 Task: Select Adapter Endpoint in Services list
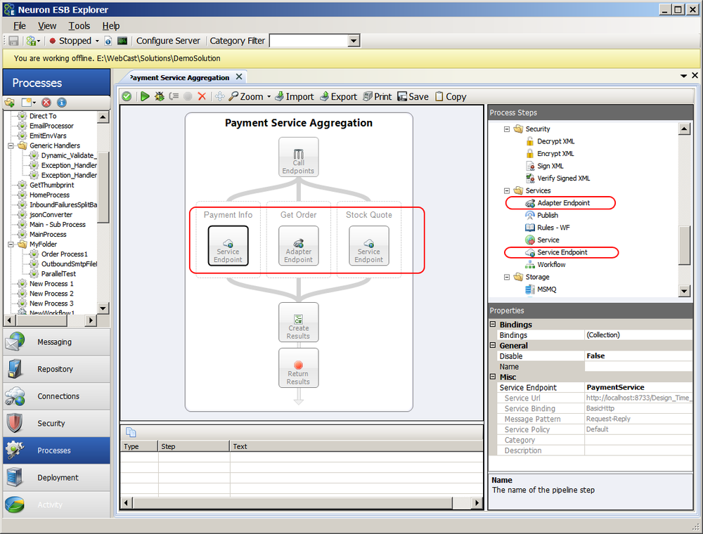[563, 203]
